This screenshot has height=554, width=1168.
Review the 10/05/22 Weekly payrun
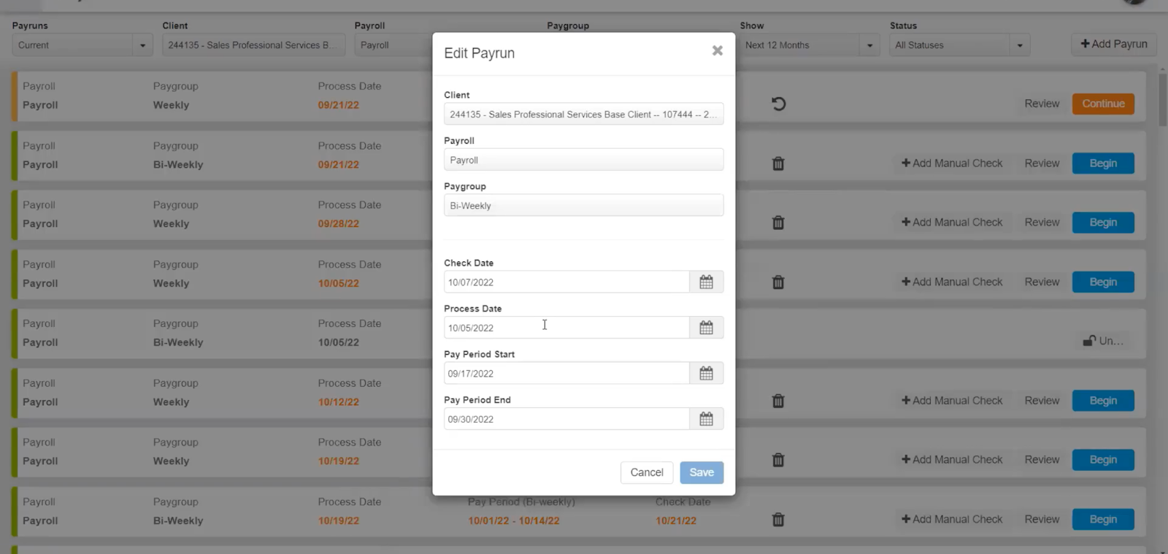1042,282
